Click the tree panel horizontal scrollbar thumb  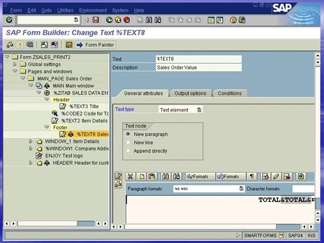click(86, 224)
